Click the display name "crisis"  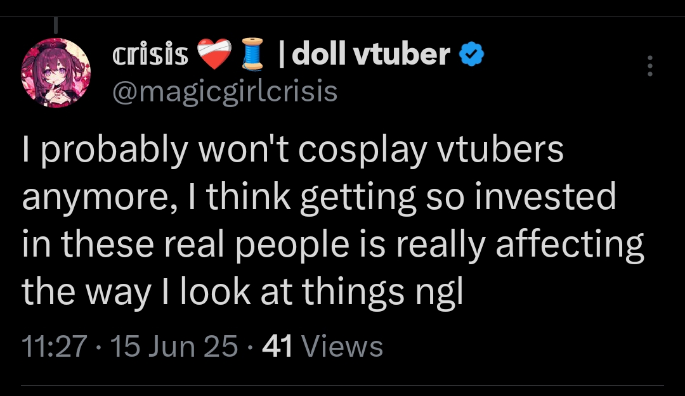pos(150,56)
